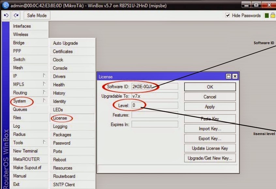276x189 pixels.
Task: Click the Level field
Action: (x=155, y=105)
